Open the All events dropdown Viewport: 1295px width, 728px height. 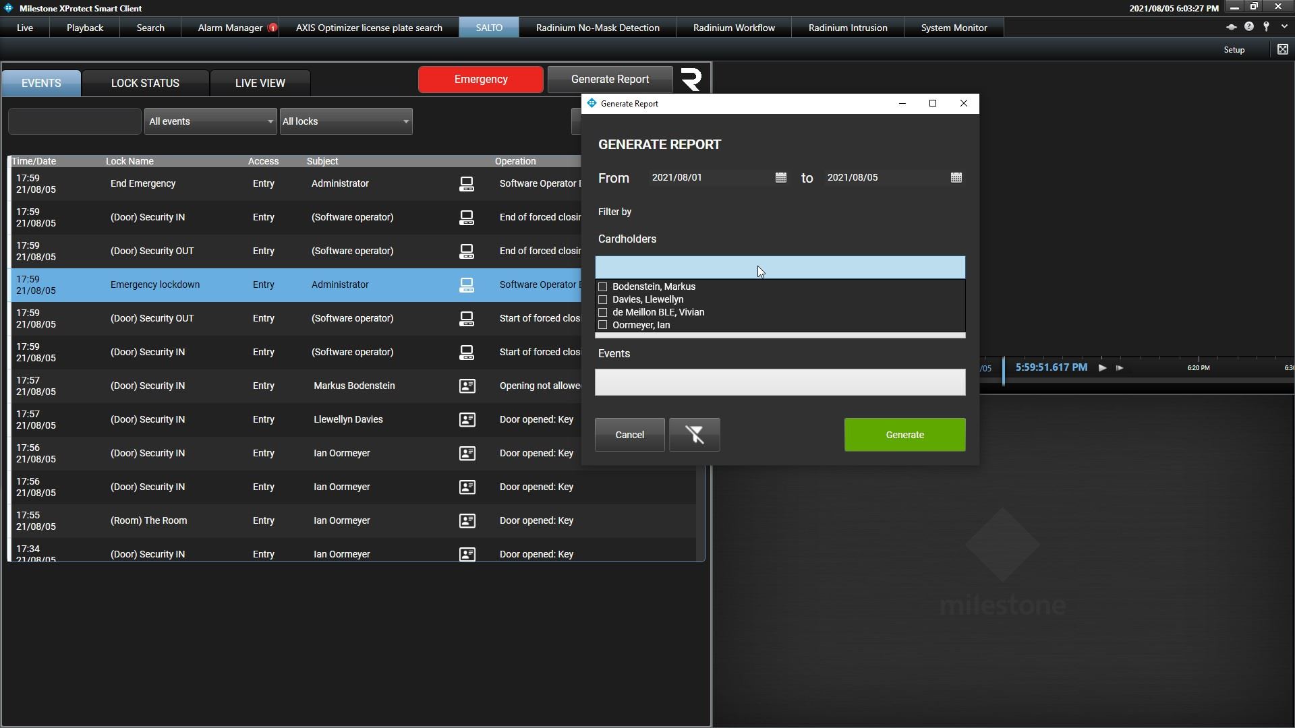point(210,121)
